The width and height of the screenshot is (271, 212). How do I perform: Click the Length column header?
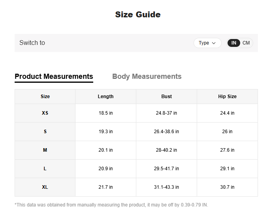pyautogui.click(x=105, y=97)
